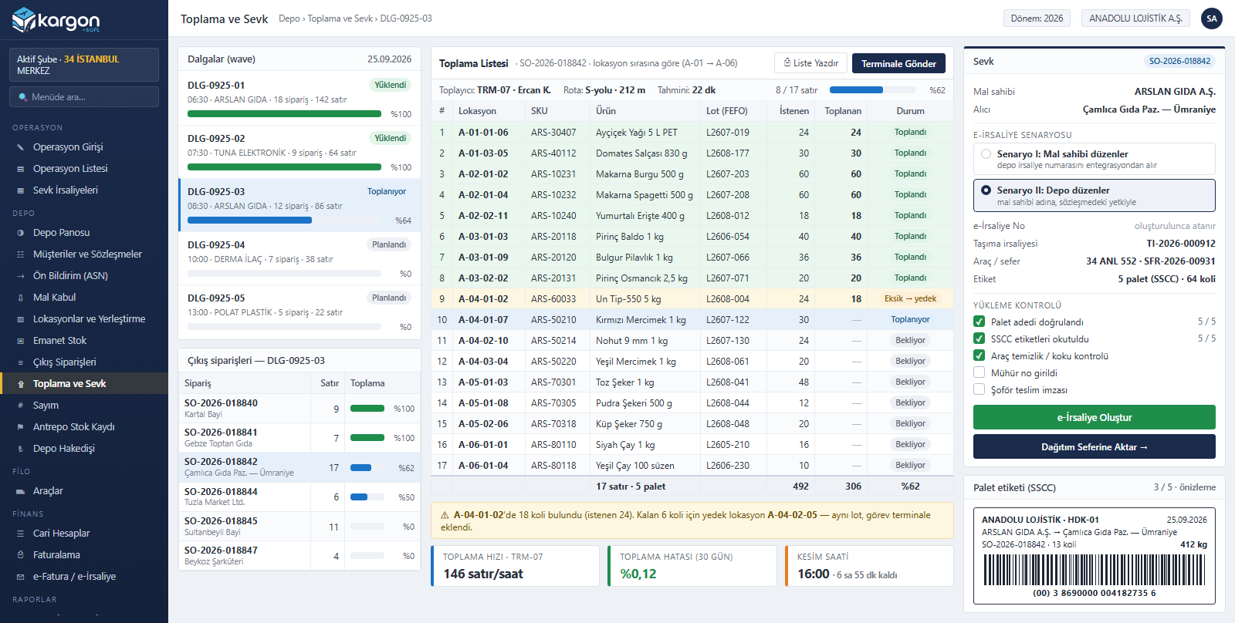
Task: Click the e-Fatura / e-İrsaliye envelope icon
Action: coord(20,577)
